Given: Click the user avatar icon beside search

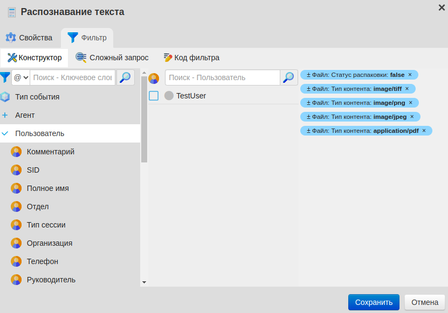Looking at the screenshot, I should coord(154,79).
